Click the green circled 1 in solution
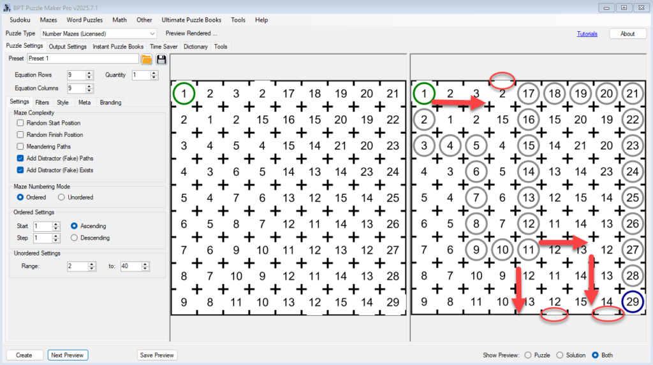Image resolution: width=653 pixels, height=365 pixels. (x=423, y=94)
